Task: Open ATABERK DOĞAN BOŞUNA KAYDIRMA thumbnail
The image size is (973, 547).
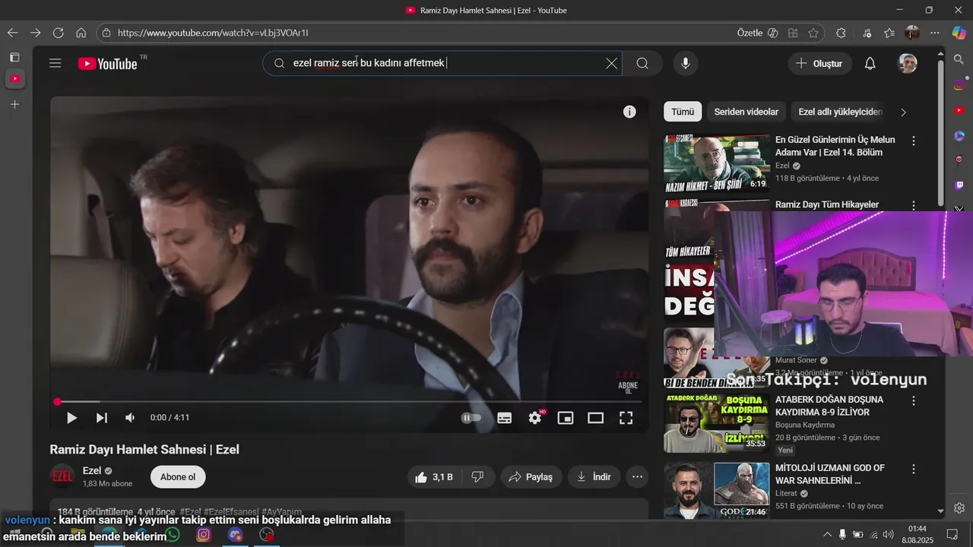Action: click(x=717, y=422)
